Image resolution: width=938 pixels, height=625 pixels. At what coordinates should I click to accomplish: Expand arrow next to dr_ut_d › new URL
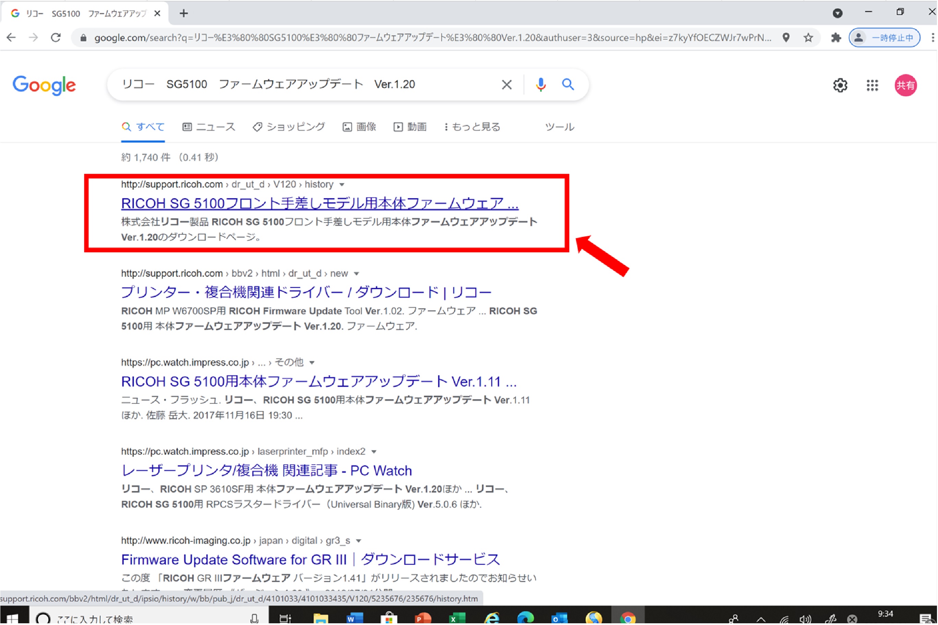coord(357,274)
